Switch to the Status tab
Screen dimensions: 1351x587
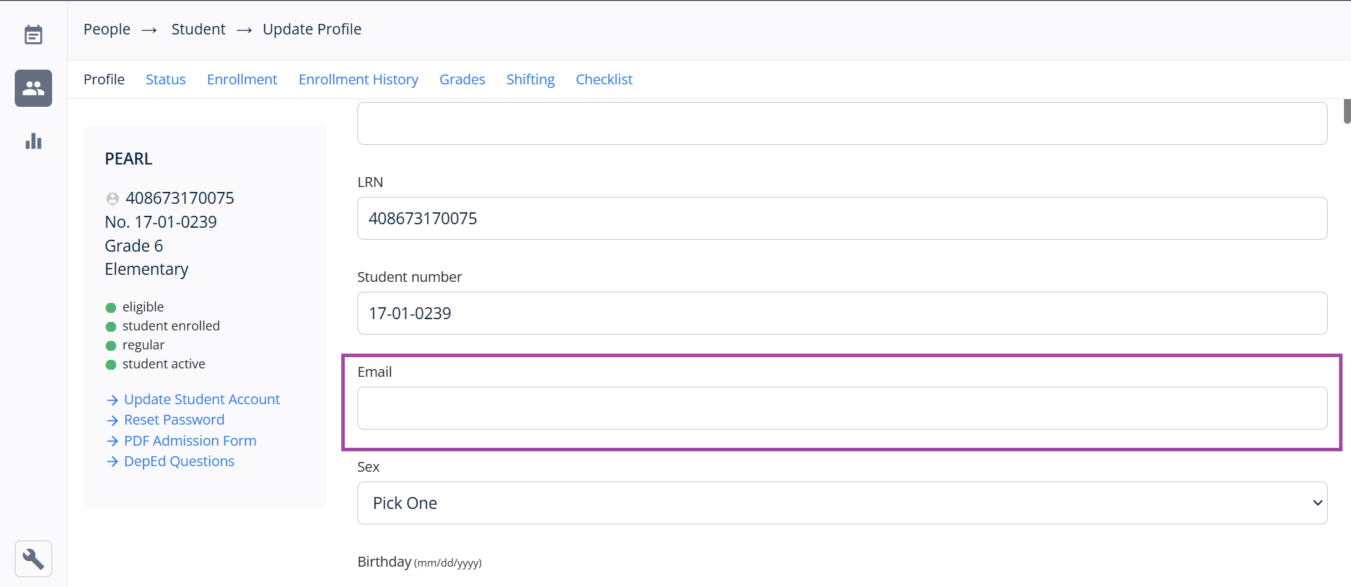(x=165, y=79)
